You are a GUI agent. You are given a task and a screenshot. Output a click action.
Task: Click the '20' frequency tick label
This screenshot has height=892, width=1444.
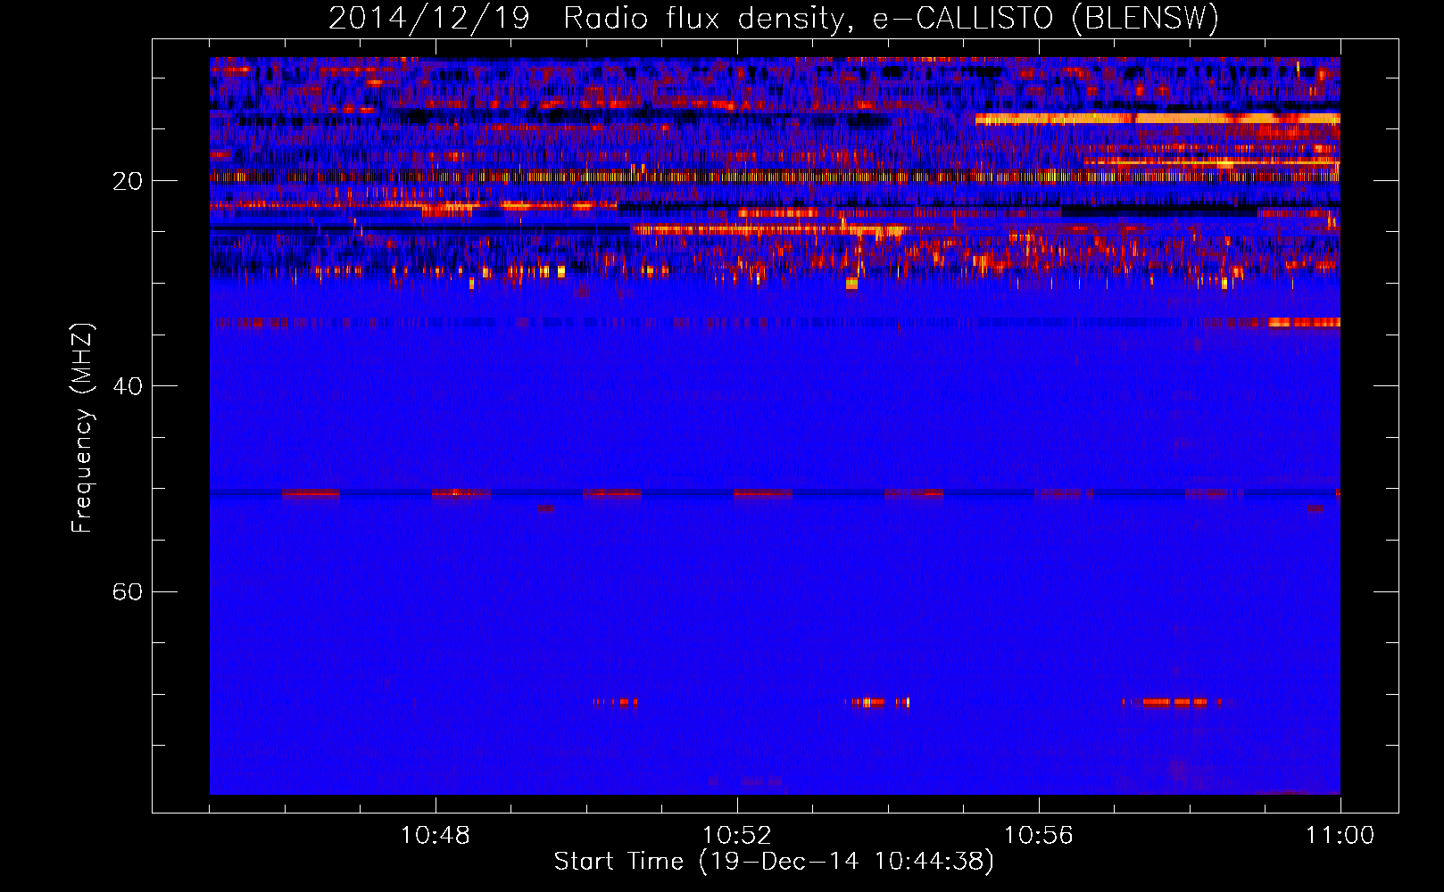(128, 181)
